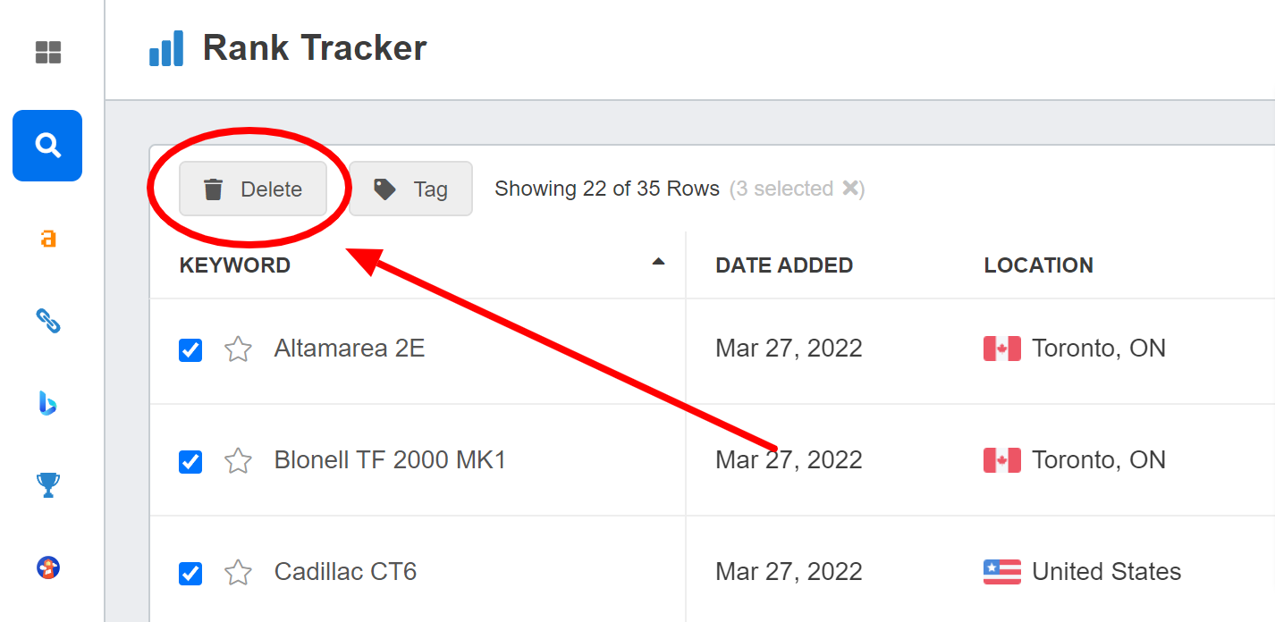
Task: Open the colorful globe sidebar icon
Action: pos(46,567)
